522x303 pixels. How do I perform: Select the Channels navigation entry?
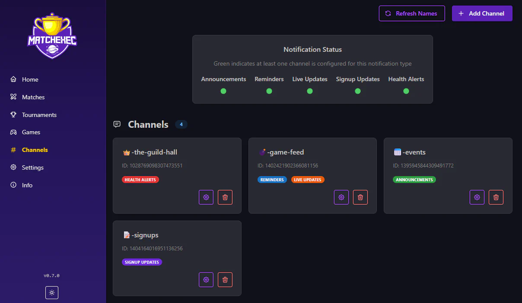35,150
